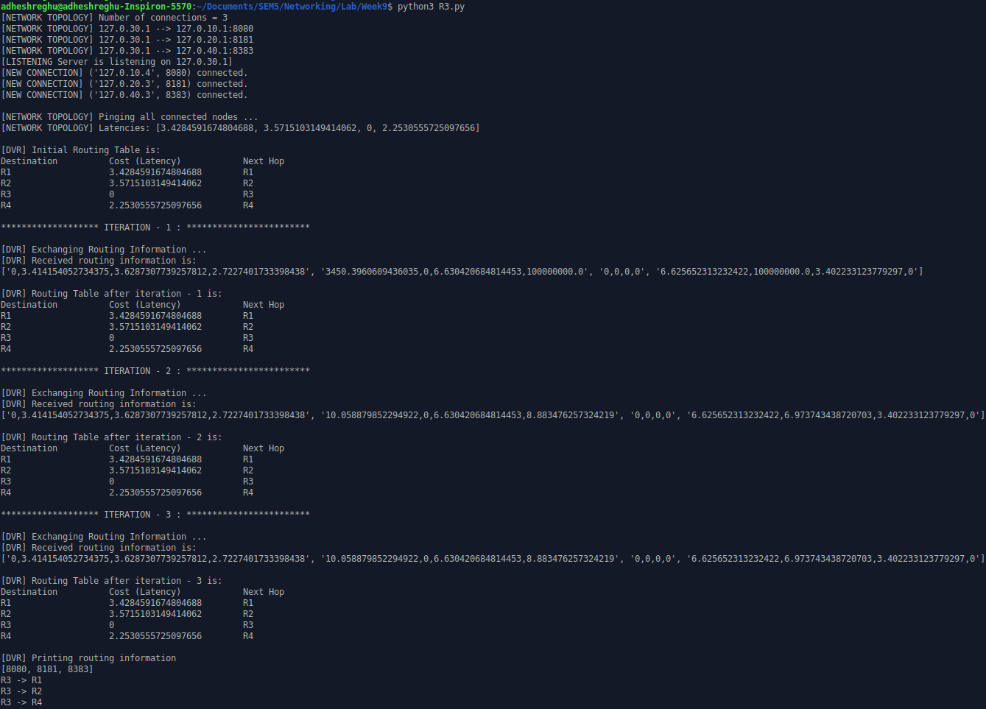Click 'Exchanging Routing Information ...' under Iteration 3
Viewport: 986px width, 709px height.
tap(104, 537)
